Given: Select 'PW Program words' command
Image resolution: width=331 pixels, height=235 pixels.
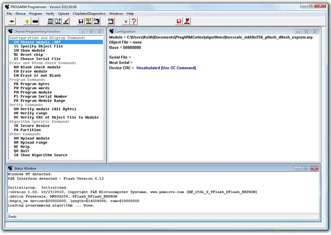Looking at the screenshot, I should pos(32,88).
